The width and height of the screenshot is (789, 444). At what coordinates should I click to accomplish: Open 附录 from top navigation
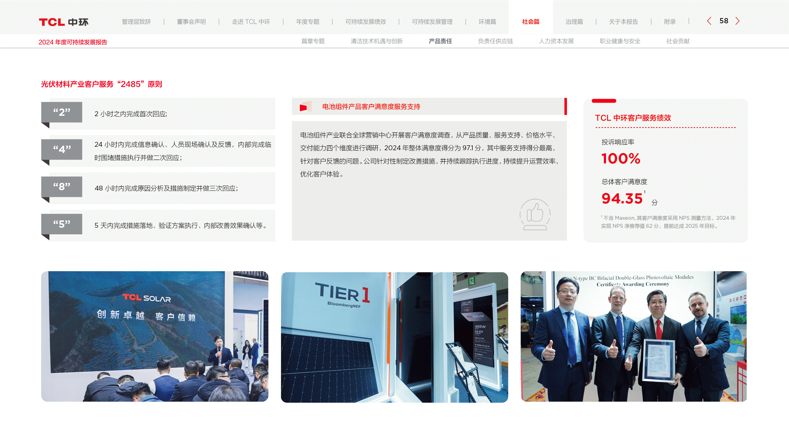point(670,22)
